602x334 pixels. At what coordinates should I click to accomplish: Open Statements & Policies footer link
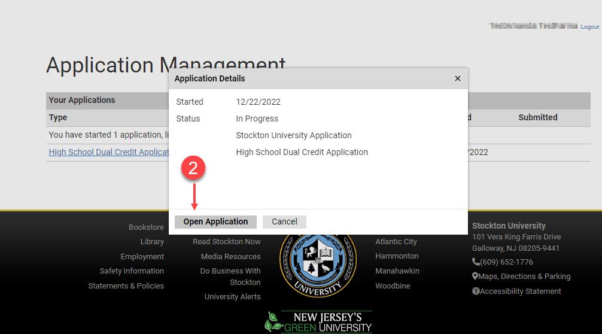click(126, 286)
